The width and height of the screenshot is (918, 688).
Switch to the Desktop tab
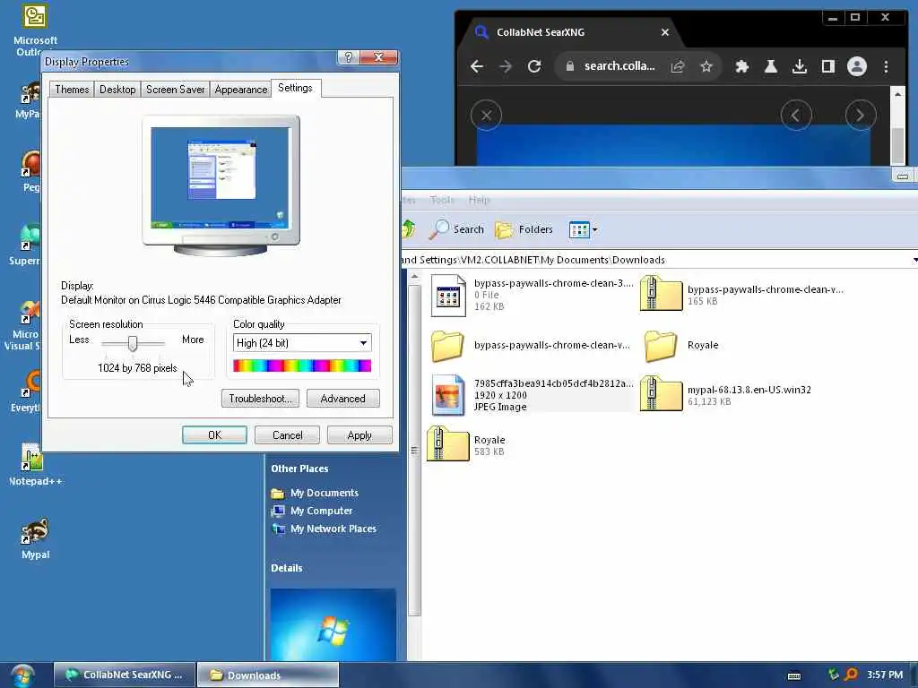117,89
